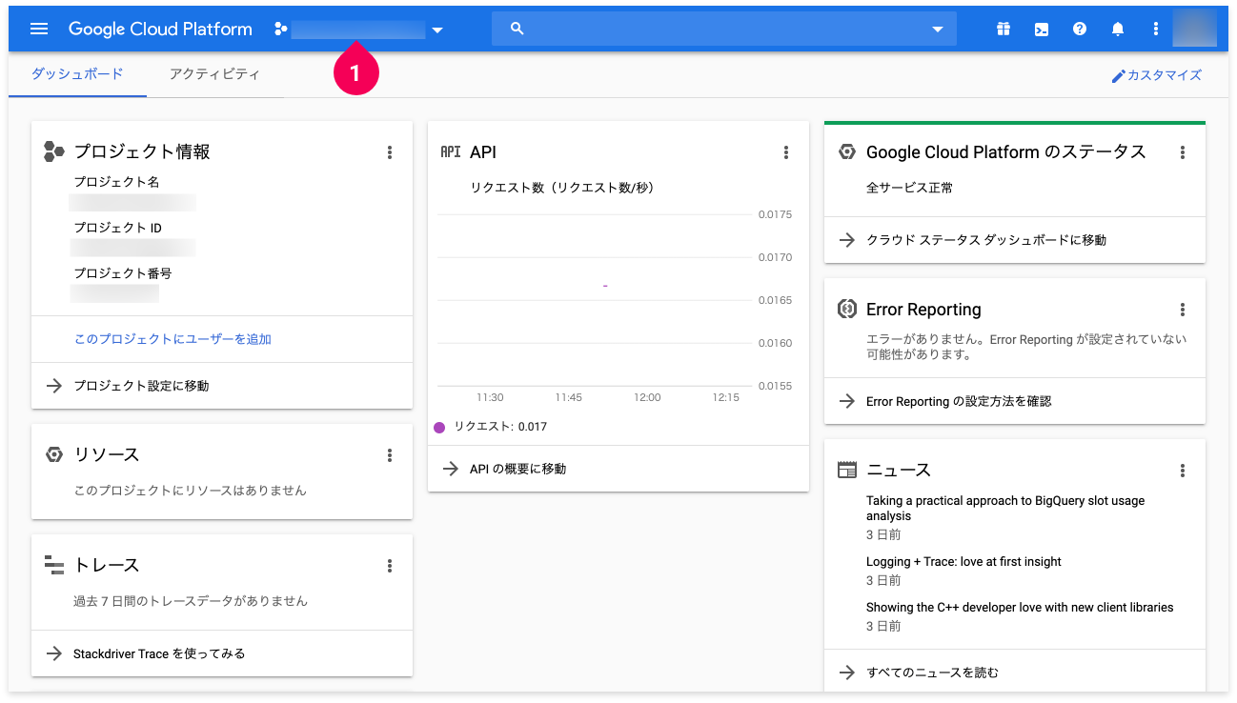This screenshot has width=1237, height=703.
Task: Click the トレース card bars icon
Action: pos(54,565)
